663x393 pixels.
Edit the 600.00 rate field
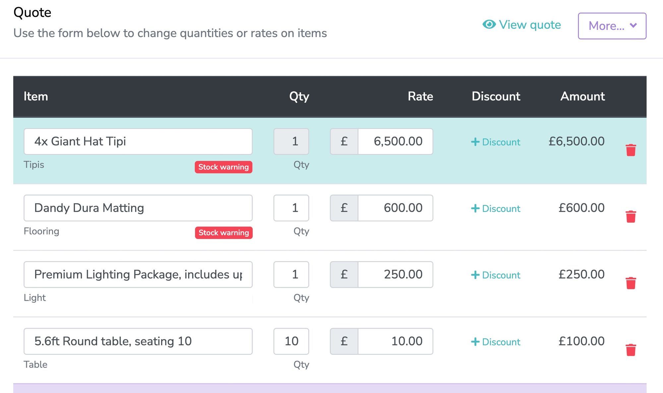pos(395,208)
